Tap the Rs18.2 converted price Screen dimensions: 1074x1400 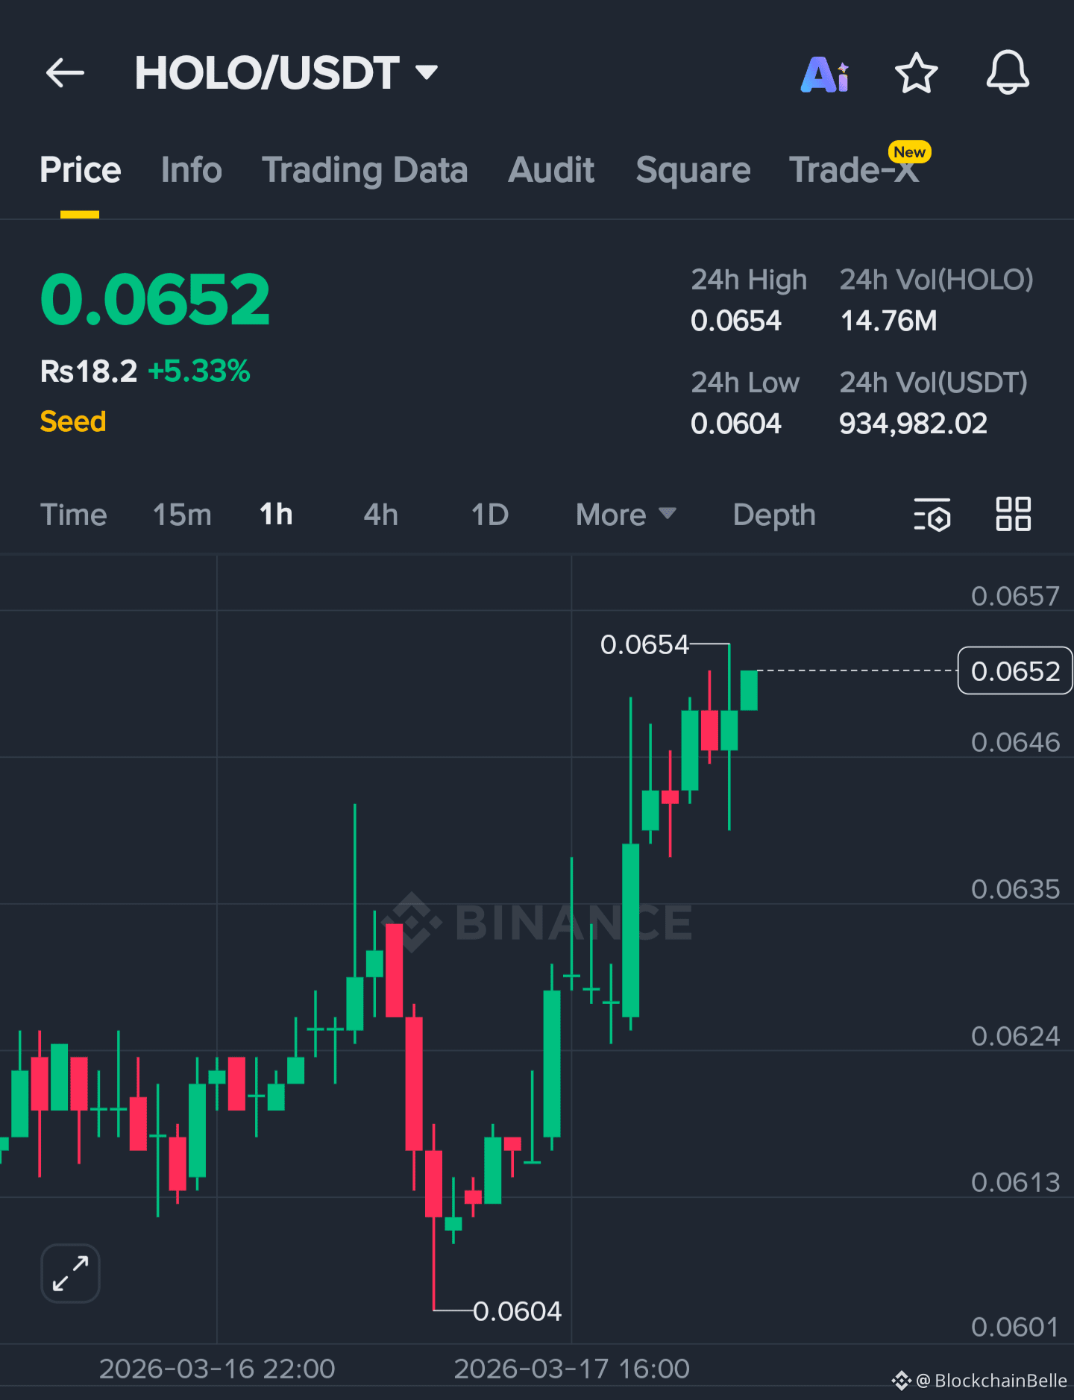[89, 371]
